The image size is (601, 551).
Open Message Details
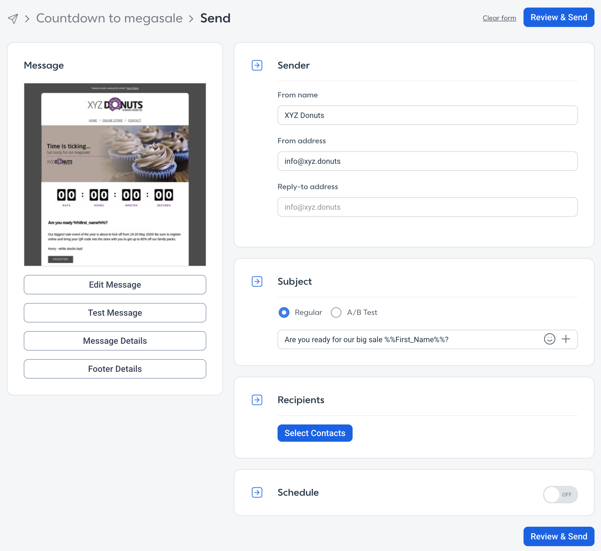coord(115,341)
